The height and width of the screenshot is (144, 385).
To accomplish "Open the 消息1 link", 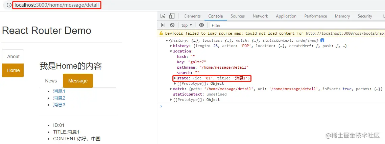I will coord(59,92).
